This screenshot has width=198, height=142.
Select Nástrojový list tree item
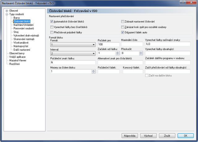point(21,46)
